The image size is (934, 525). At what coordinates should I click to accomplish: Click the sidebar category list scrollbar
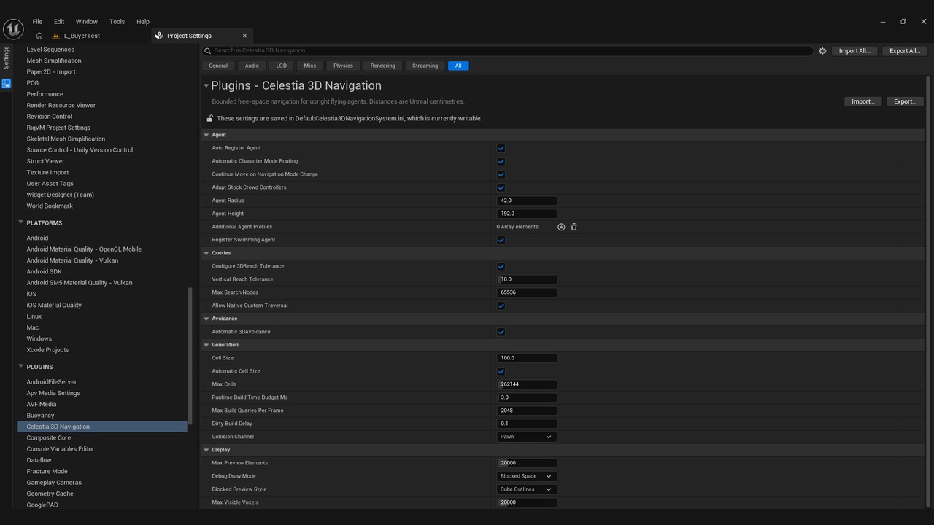coord(190,357)
